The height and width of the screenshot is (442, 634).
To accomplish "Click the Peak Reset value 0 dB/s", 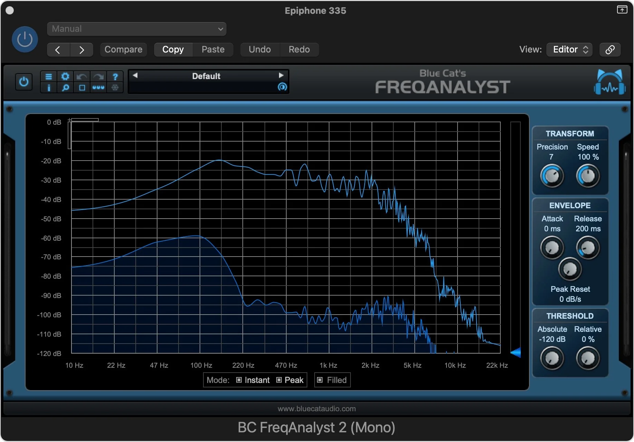I will tap(570, 299).
